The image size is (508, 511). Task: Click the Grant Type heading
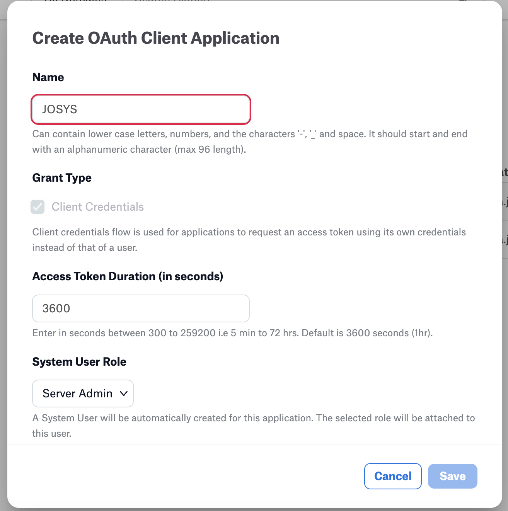pos(62,178)
